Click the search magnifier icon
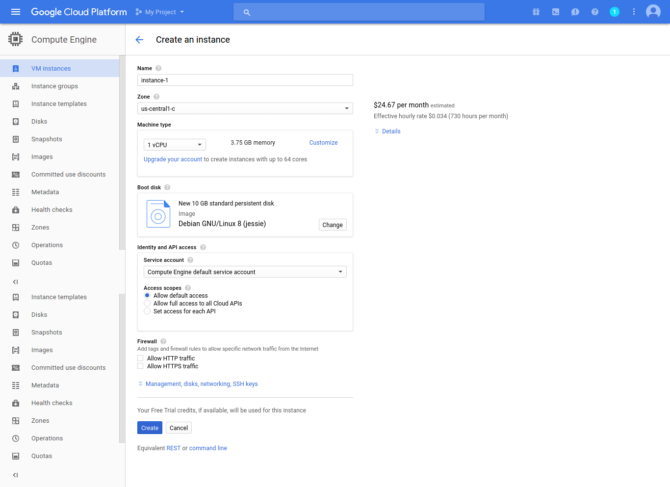The width and height of the screenshot is (670, 487). pos(247,12)
